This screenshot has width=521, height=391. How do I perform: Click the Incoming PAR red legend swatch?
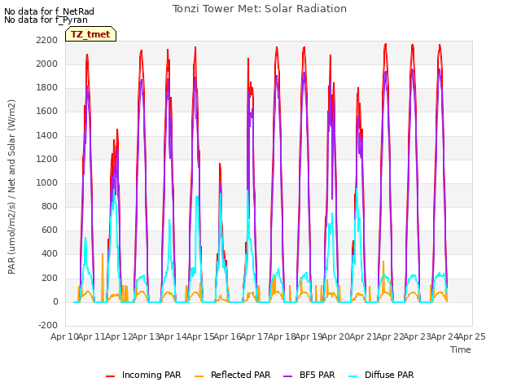111,376
